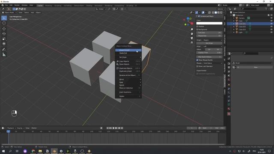Open Global transform orientation dropdown
The width and height of the screenshot is (274, 154).
[101, 9]
